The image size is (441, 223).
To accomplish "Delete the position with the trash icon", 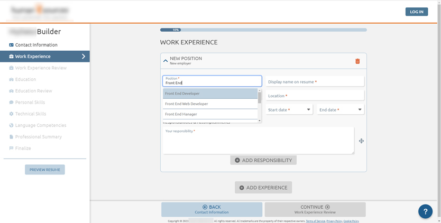I will (357, 61).
